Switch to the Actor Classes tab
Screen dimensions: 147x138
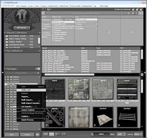21,6
